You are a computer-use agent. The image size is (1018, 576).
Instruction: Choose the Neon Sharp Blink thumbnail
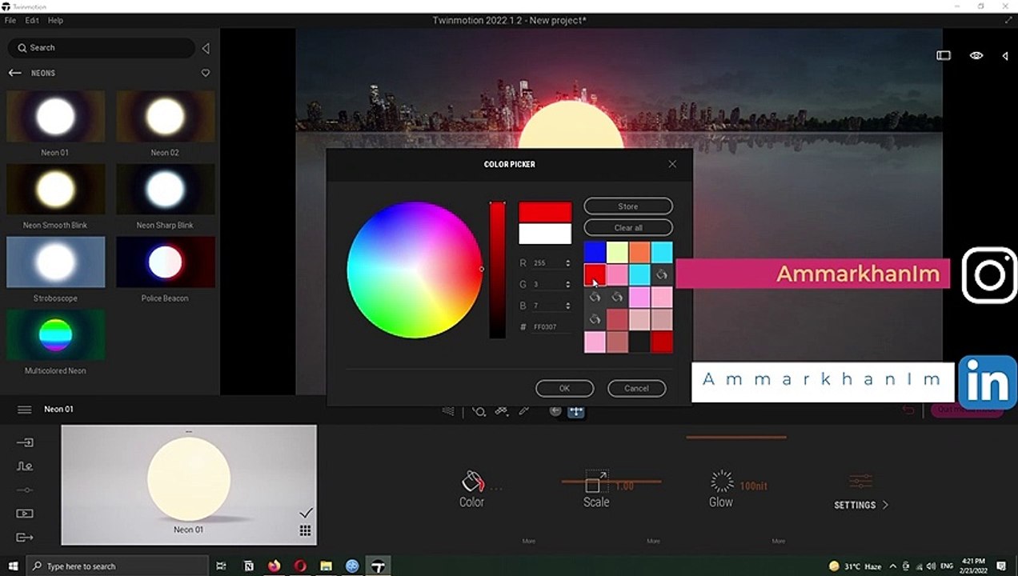[165, 190]
